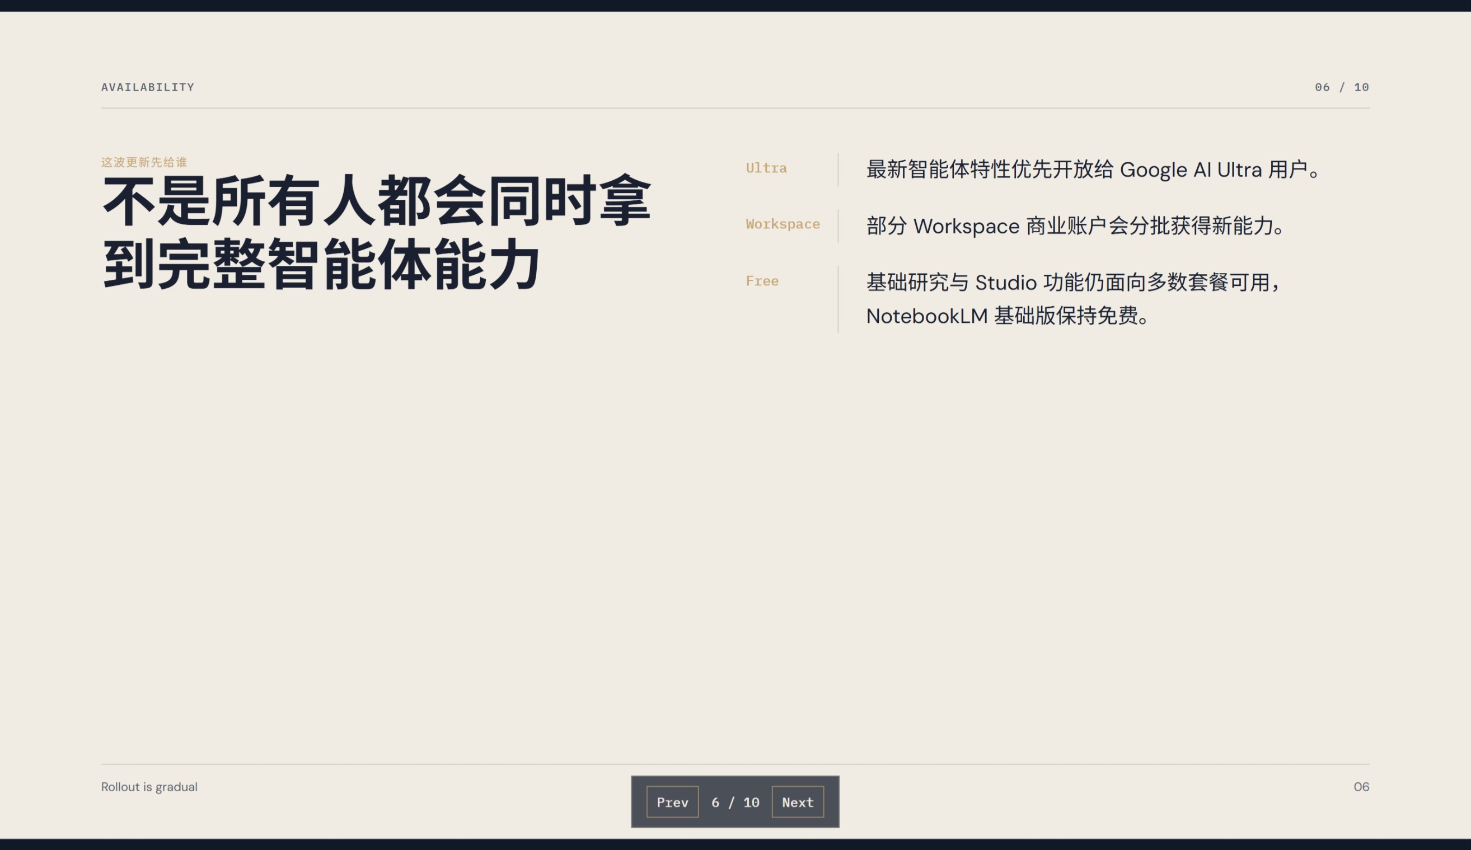The image size is (1471, 850).
Task: Click the headline '不是所有人都会同时拿到完整智能体能力'
Action: (x=377, y=232)
